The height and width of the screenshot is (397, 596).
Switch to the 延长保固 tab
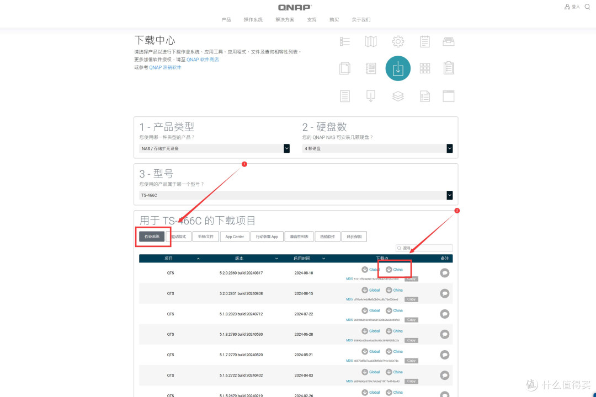pos(354,237)
